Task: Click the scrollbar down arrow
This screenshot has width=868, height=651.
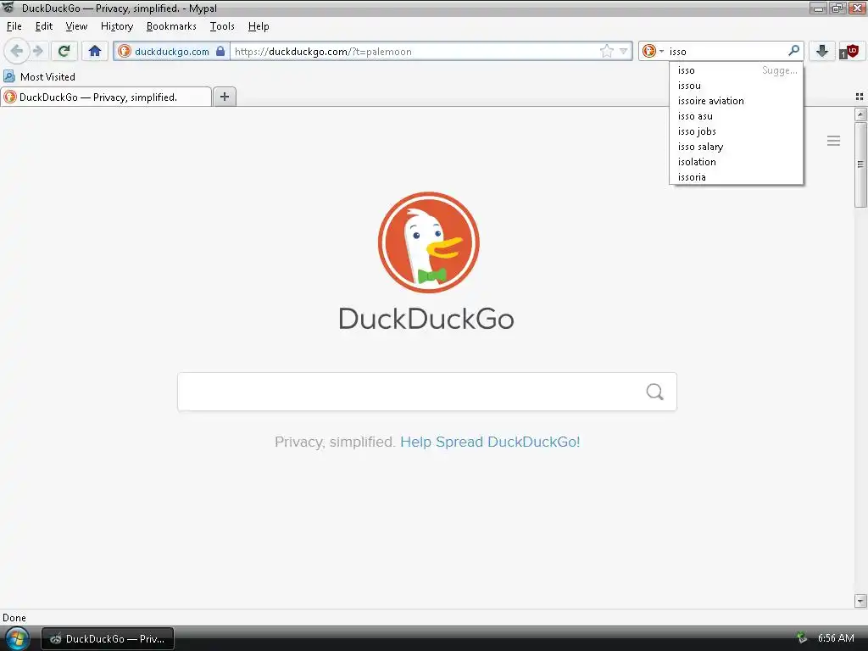Action: (860, 601)
